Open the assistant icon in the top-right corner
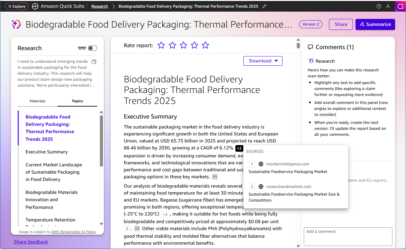The width and height of the screenshot is (406, 249). click(400, 6)
